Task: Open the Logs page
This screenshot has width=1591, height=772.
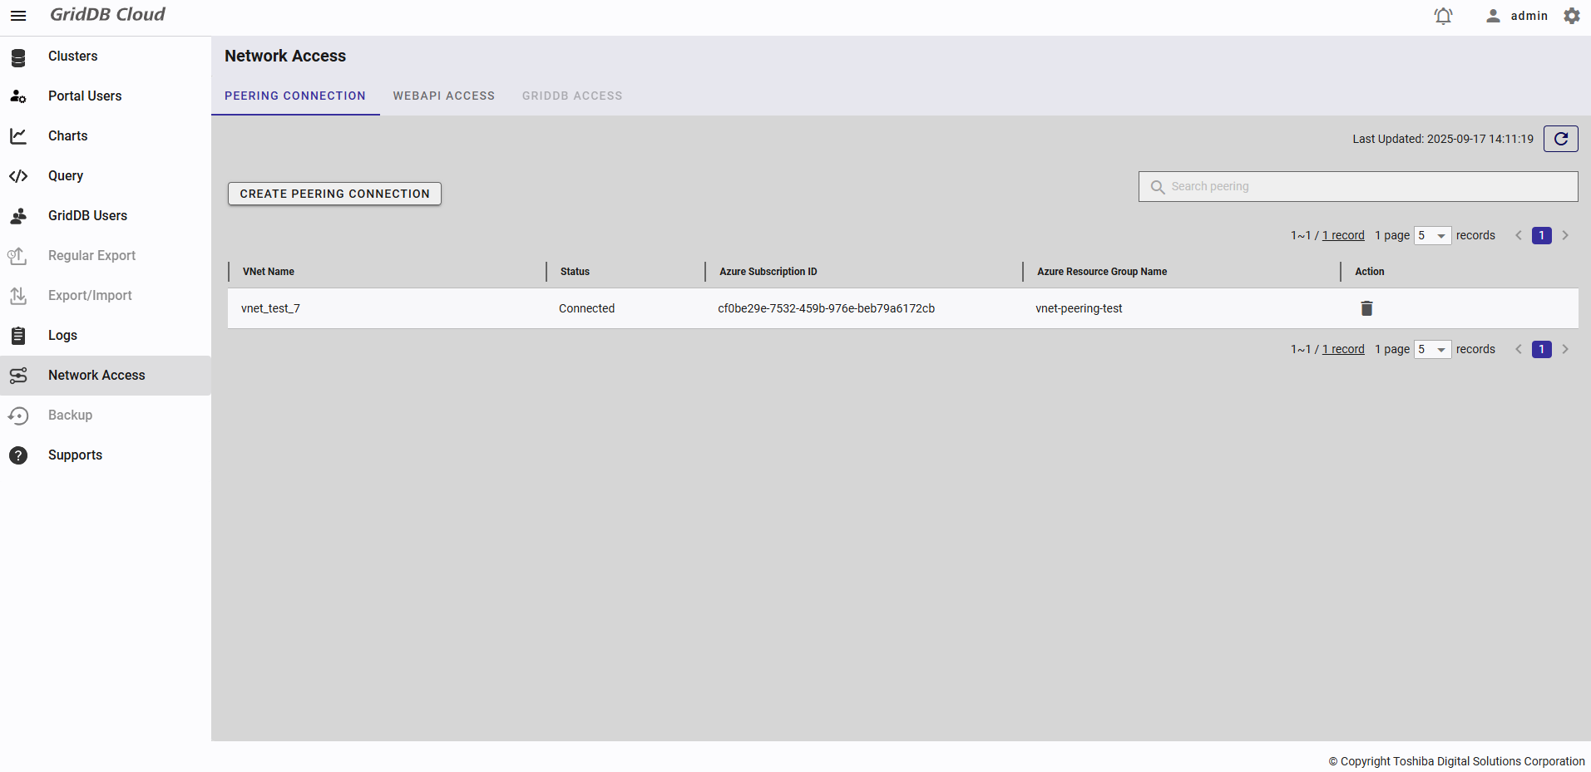Action: coord(62,336)
